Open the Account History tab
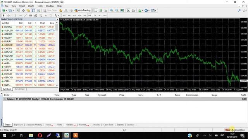The height and width of the screenshot is (139, 248). click(34, 125)
